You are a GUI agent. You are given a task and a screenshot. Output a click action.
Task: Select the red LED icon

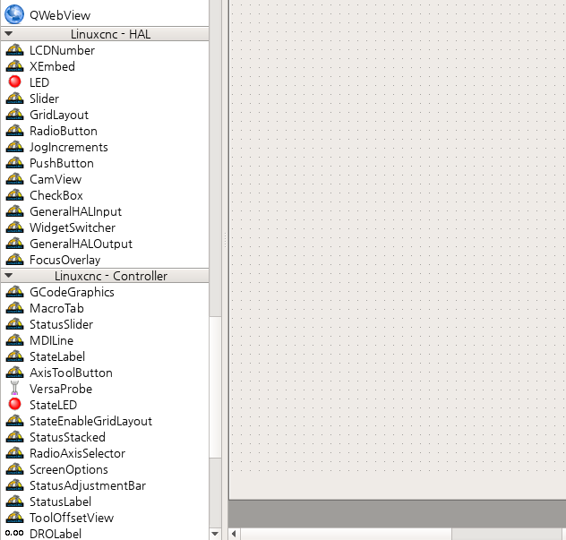(15, 81)
